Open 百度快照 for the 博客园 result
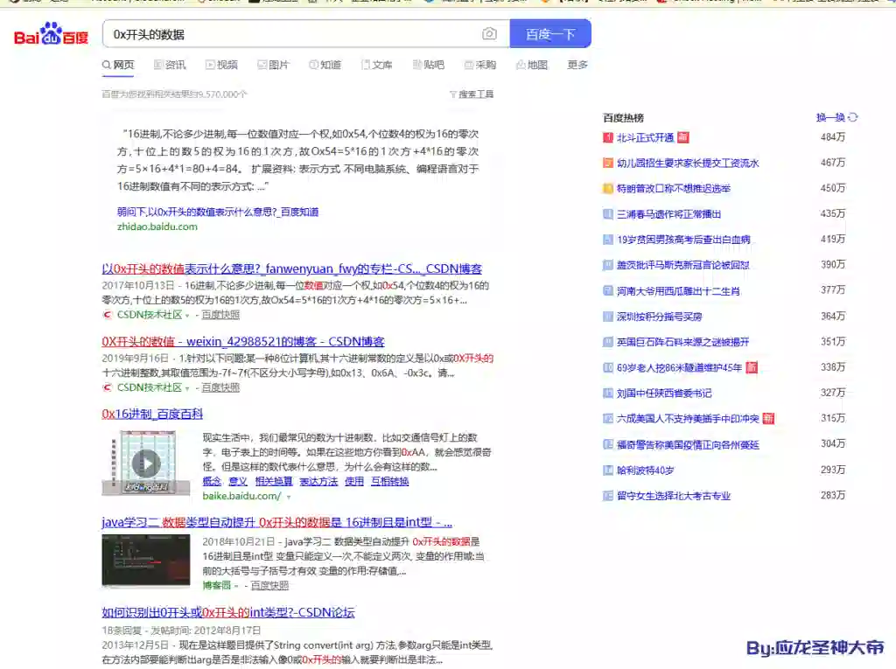The width and height of the screenshot is (896, 669). [269, 586]
